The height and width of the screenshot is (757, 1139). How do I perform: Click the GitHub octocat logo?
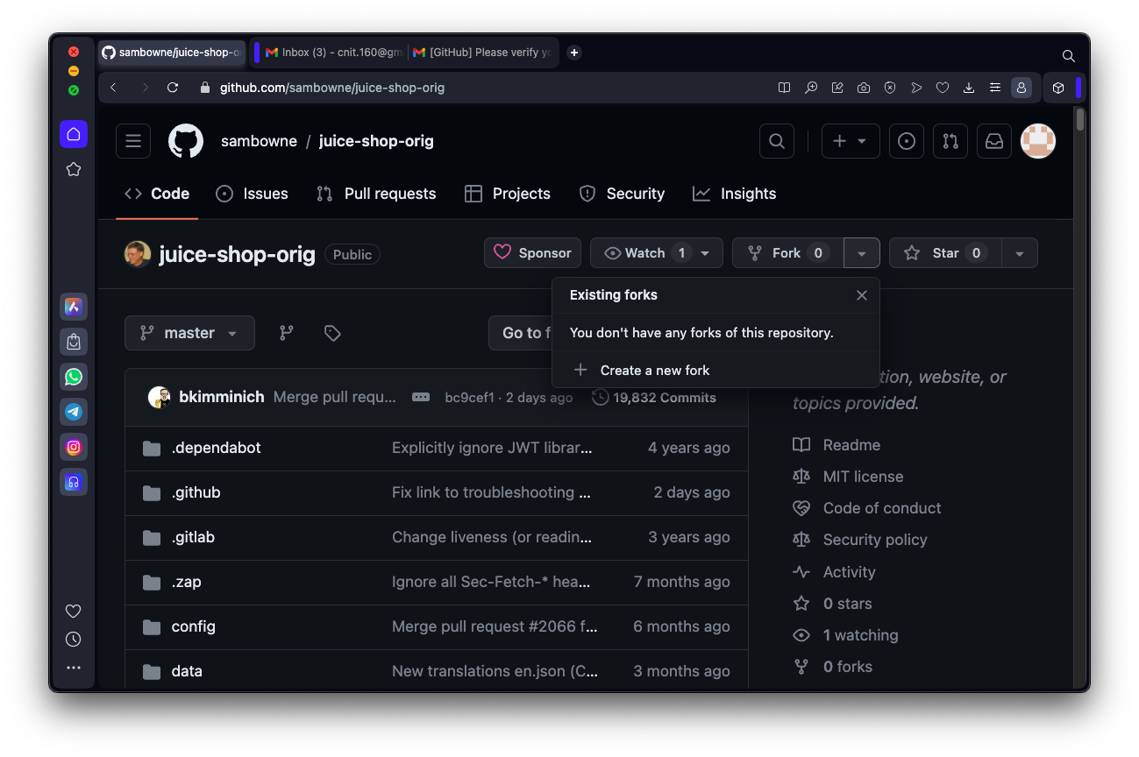(x=186, y=141)
